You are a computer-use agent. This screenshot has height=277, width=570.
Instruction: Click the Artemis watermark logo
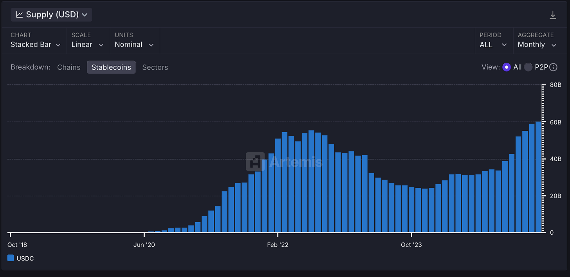pos(255,162)
